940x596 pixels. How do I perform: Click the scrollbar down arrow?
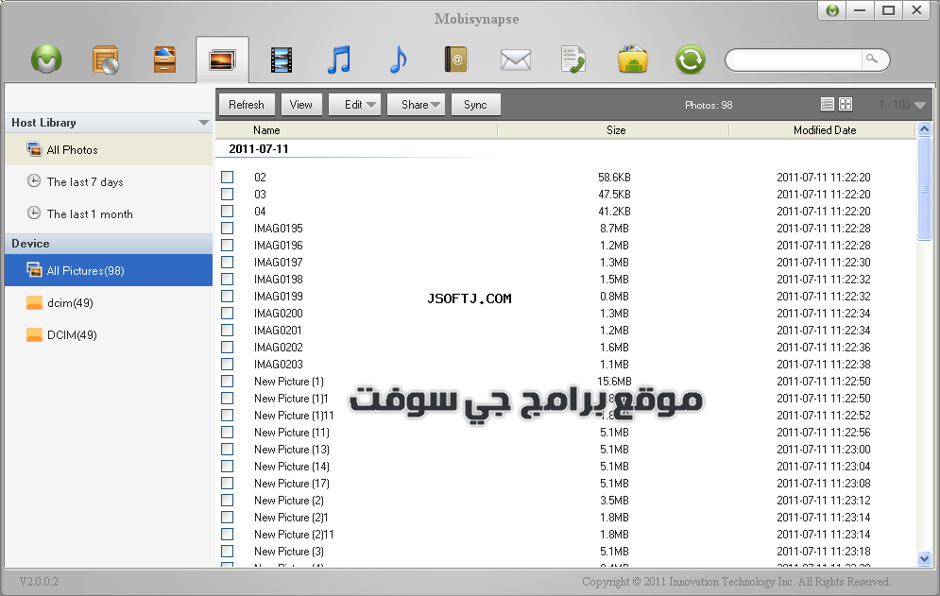click(x=924, y=559)
